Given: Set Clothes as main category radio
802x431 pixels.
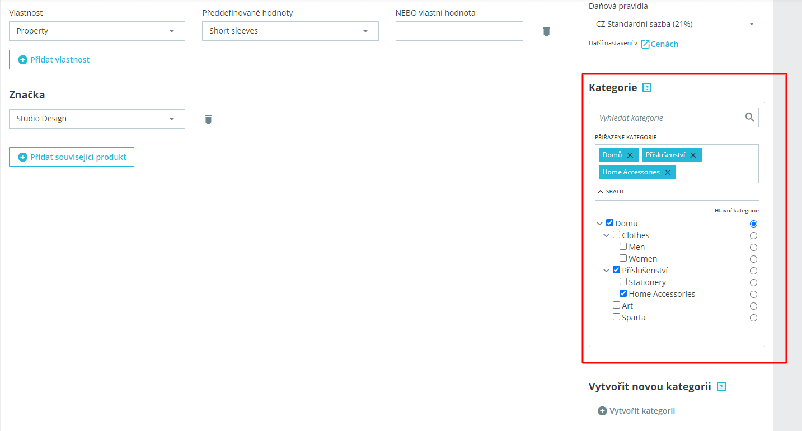Looking at the screenshot, I should pos(753,235).
